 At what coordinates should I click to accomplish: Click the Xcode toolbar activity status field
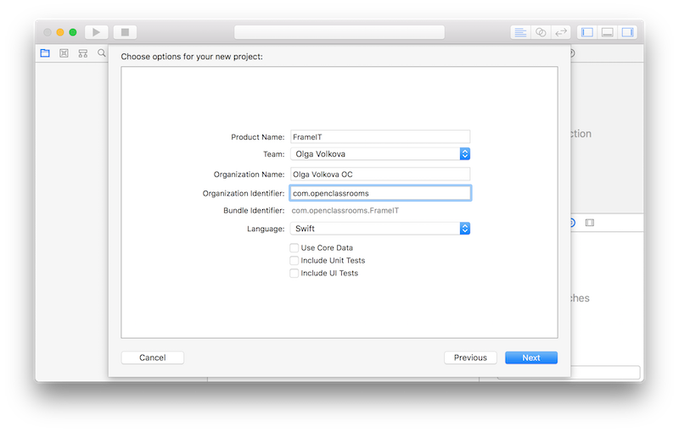339,32
